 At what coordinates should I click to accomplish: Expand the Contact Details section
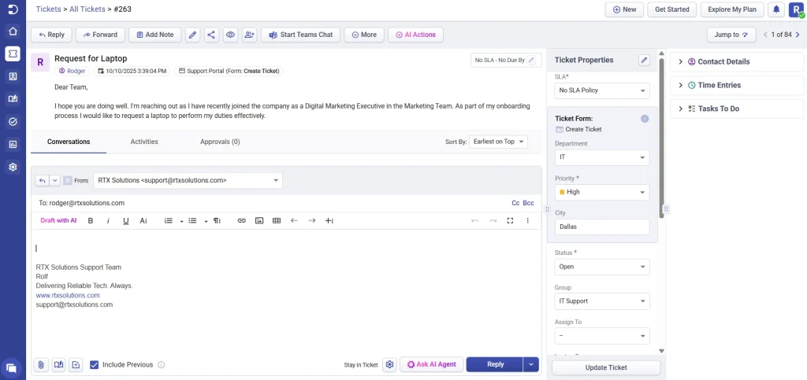tap(718, 61)
